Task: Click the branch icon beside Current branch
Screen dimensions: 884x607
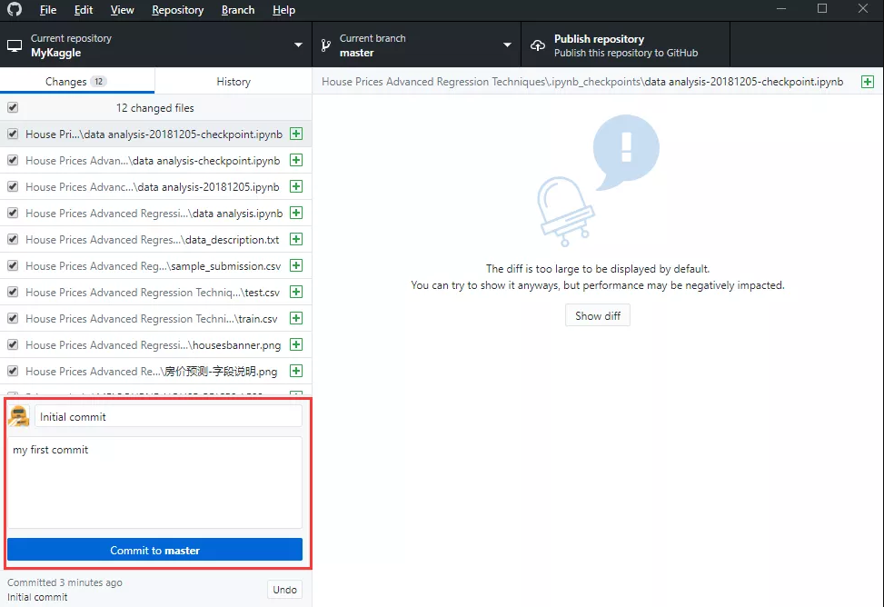Action: [326, 45]
